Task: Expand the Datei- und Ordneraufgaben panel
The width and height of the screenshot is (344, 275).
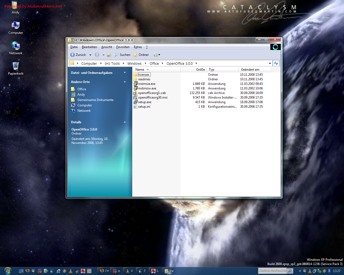Action: coord(125,73)
